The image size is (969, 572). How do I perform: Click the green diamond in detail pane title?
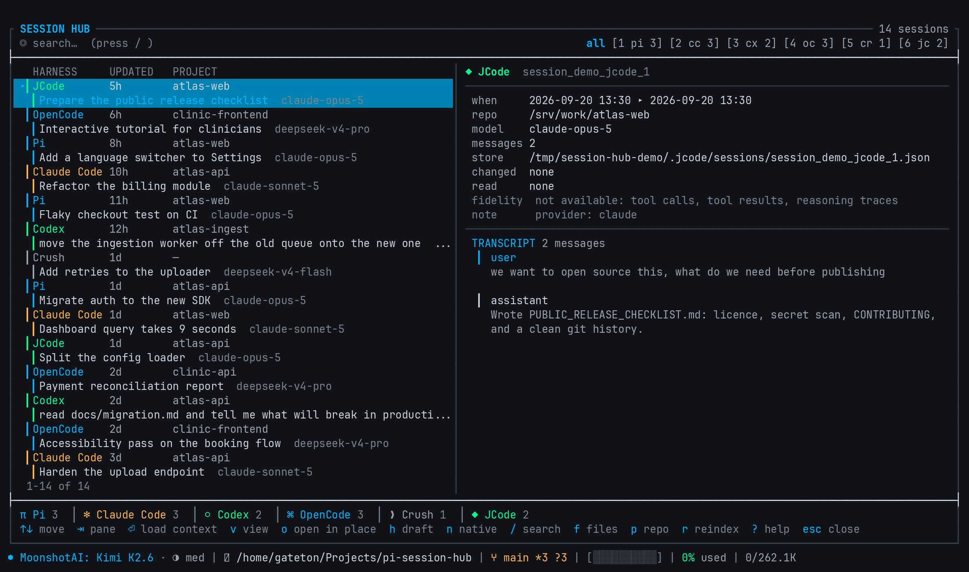pyautogui.click(x=469, y=72)
